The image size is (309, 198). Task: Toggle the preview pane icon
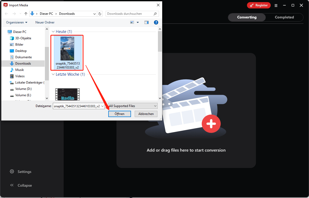[x=147, y=22]
